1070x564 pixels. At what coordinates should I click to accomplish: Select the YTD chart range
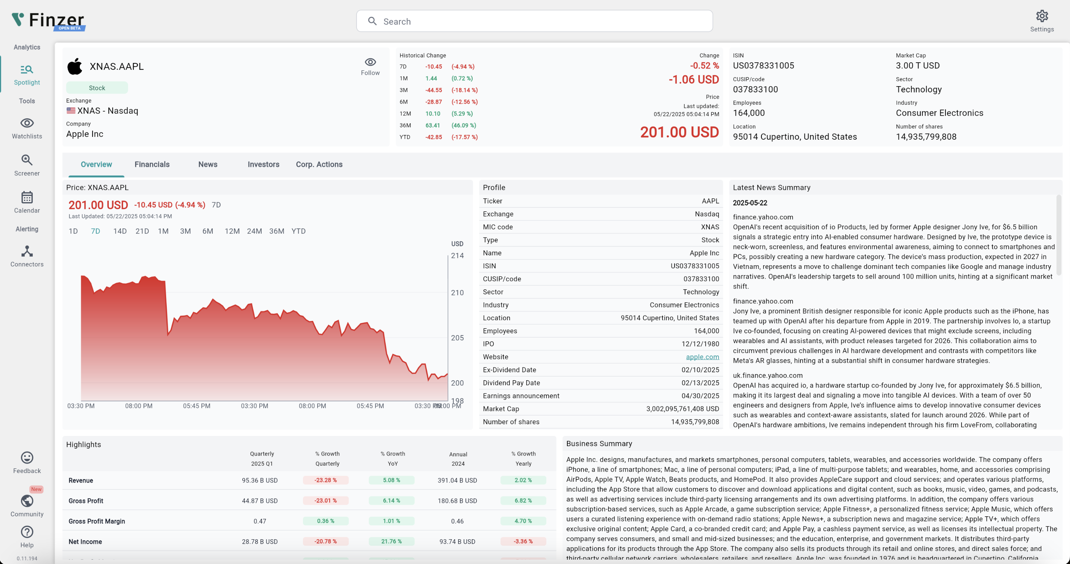[298, 231]
